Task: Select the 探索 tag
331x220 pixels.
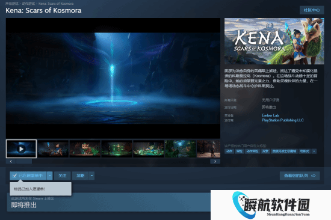Action: click(265, 151)
